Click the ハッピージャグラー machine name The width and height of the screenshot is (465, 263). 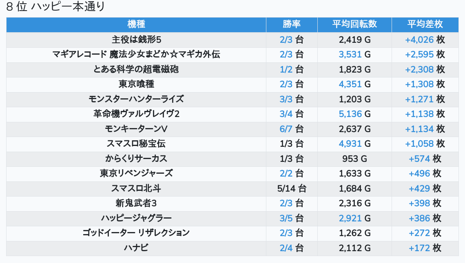(136, 218)
